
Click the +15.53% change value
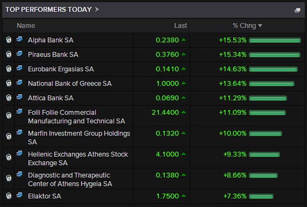(x=233, y=40)
